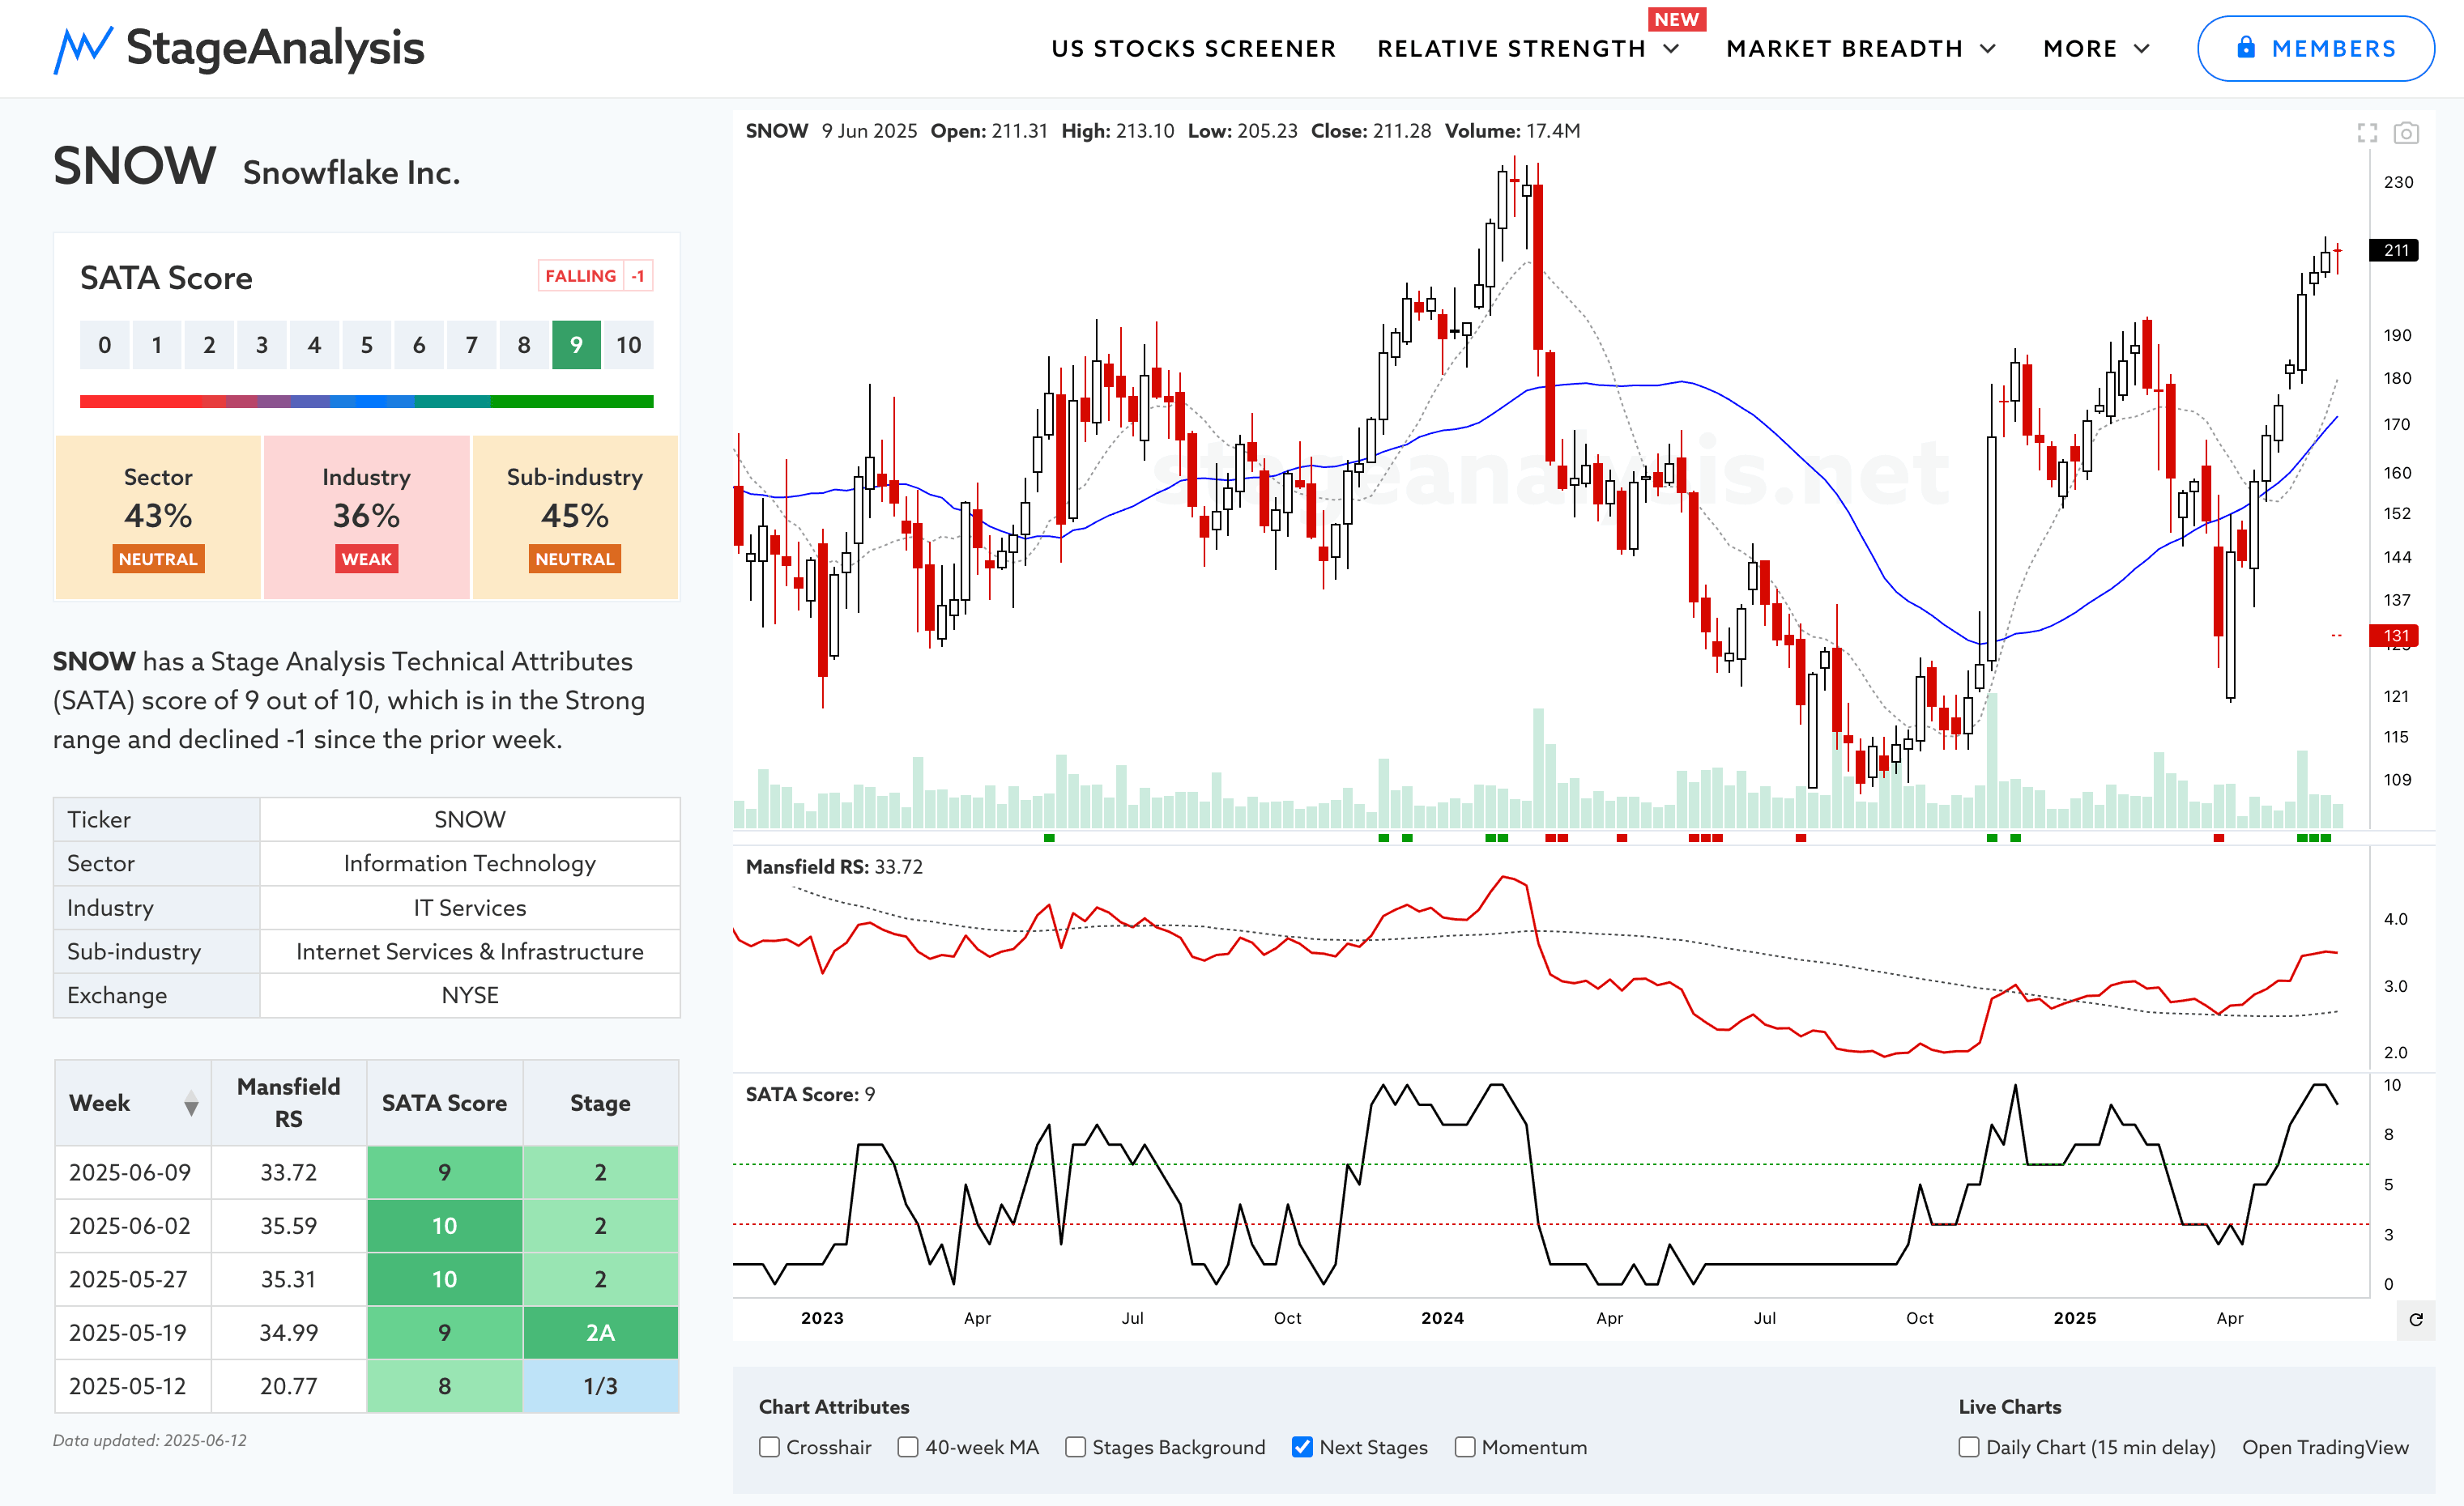Viewport: 2464px width, 1506px height.
Task: Toggle Stages Background checkbox
Action: [x=1075, y=1447]
